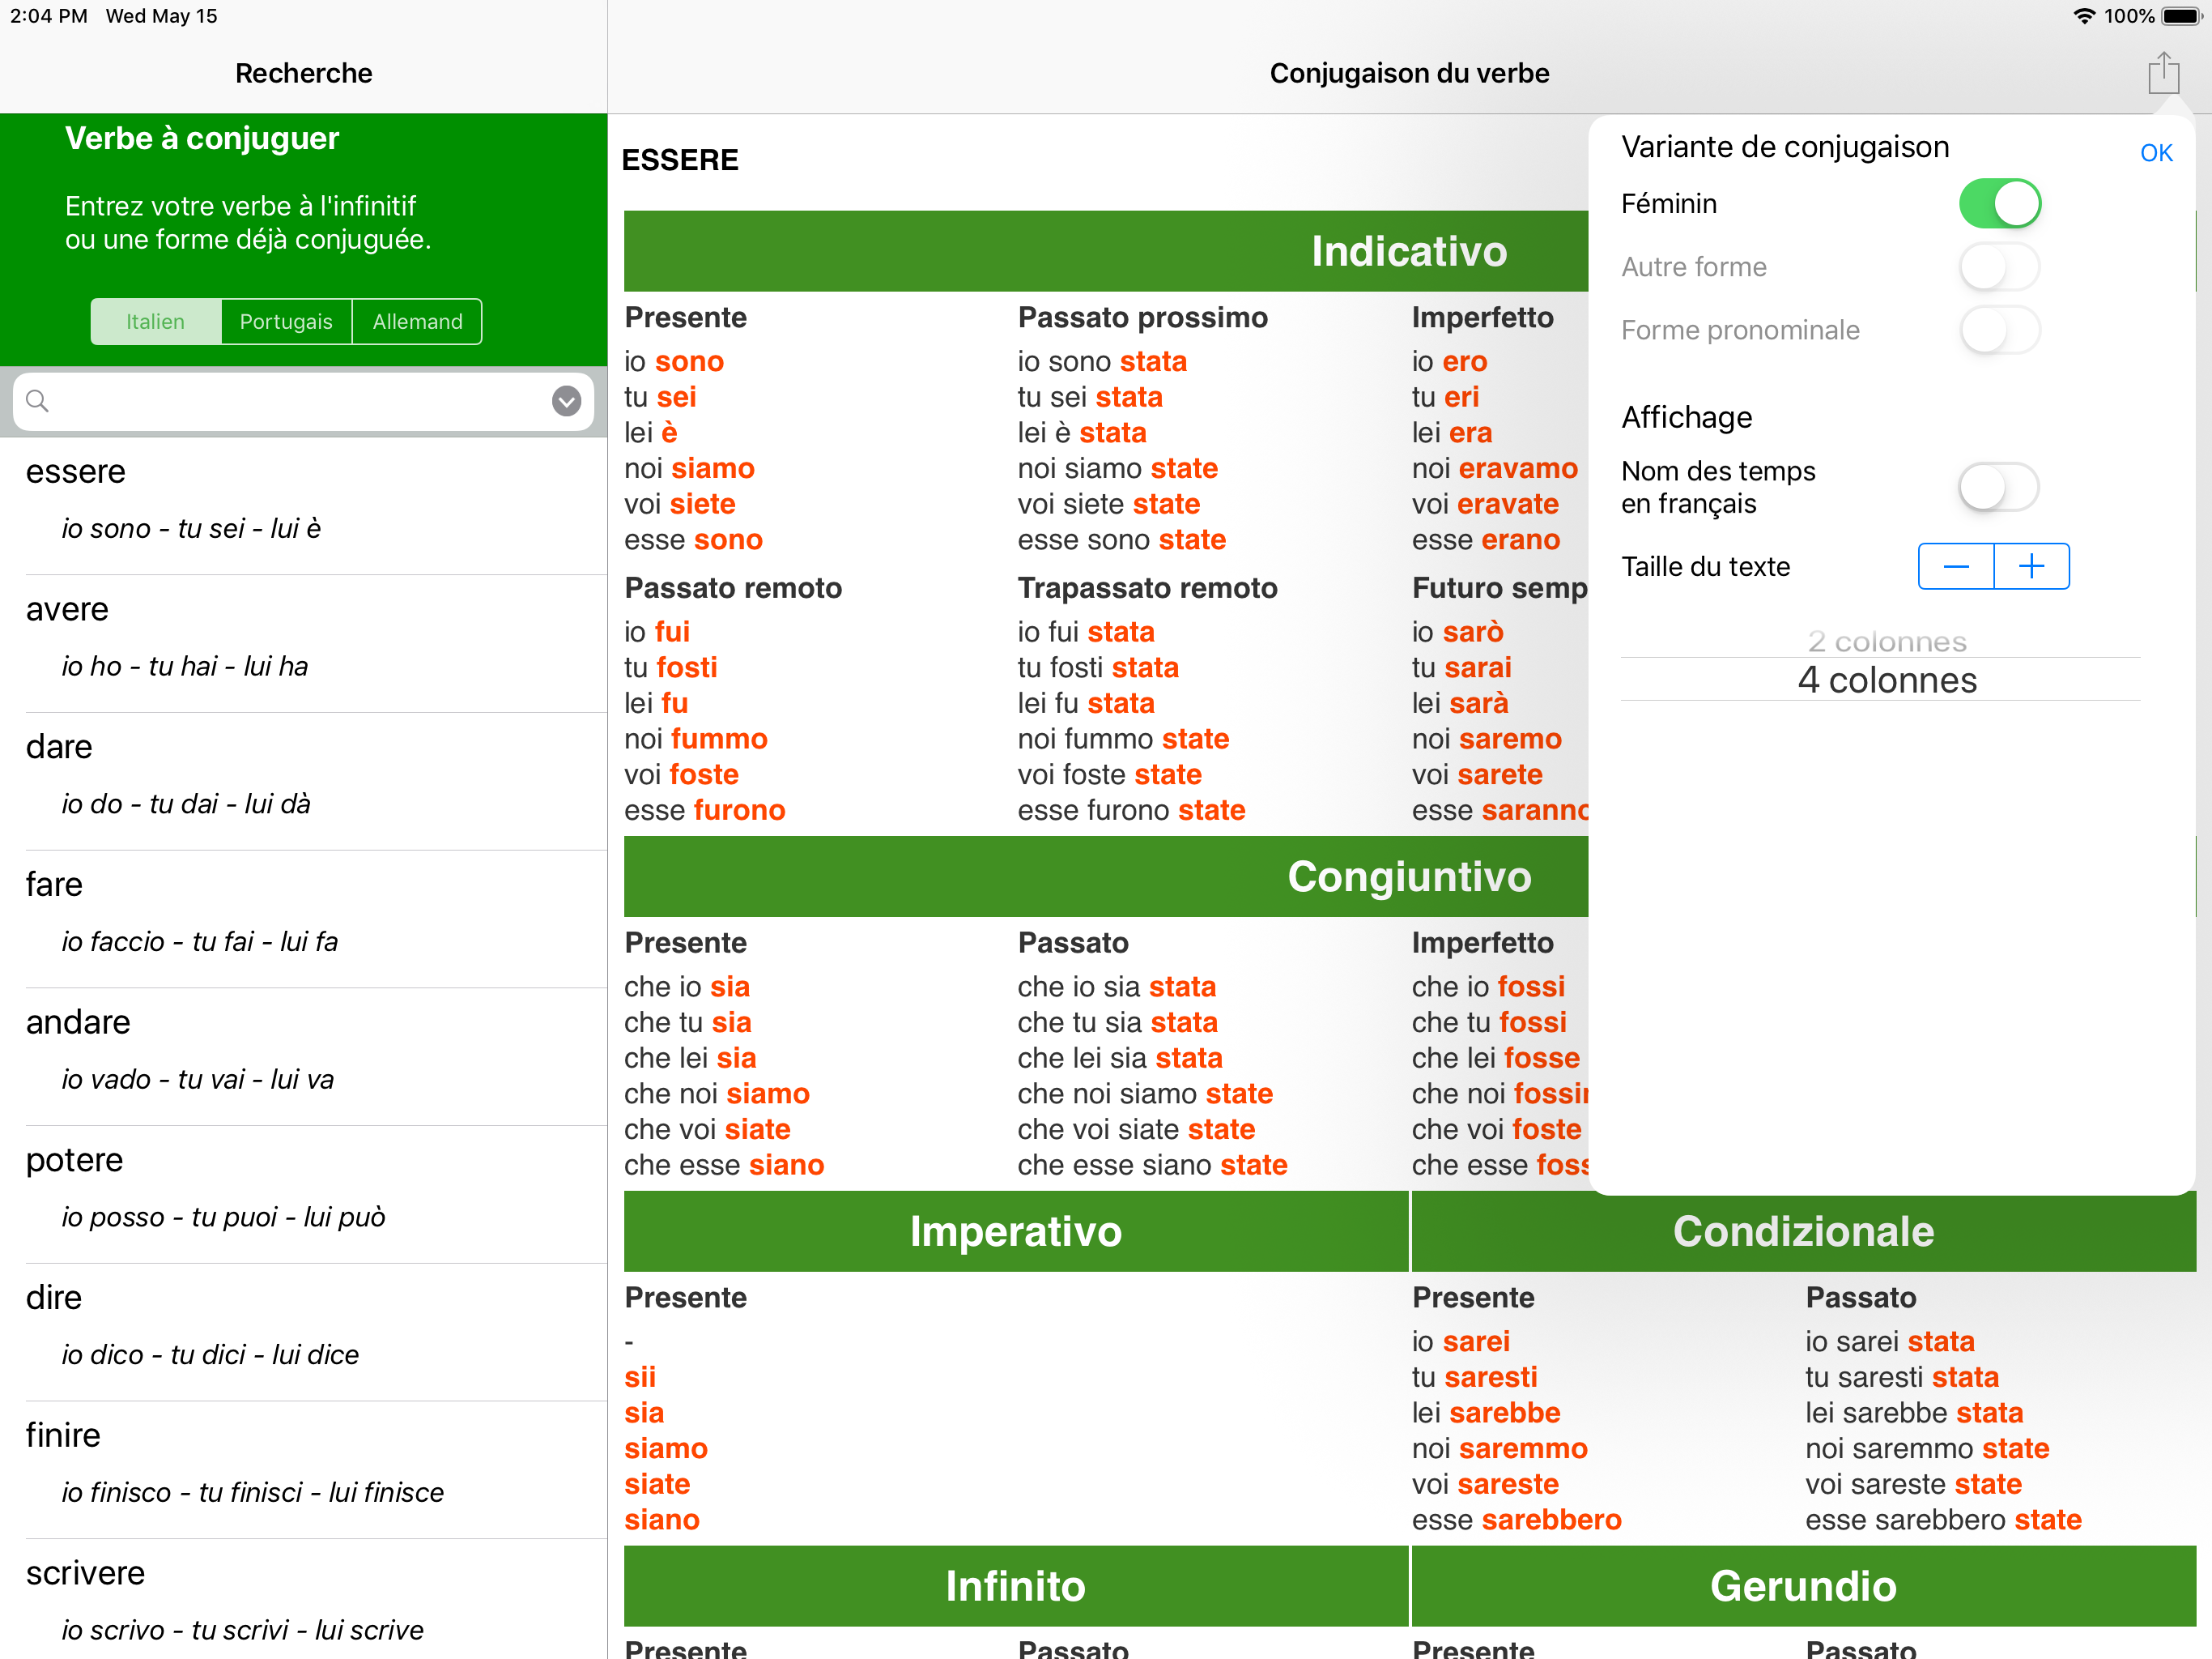Viewport: 2212px width, 1659px height.
Task: Click the ESSERE verb title
Action: coord(680,160)
